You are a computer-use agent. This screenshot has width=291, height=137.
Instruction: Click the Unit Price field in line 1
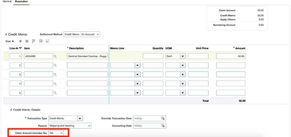click(x=198, y=56)
